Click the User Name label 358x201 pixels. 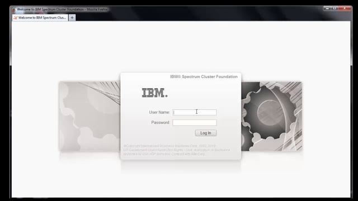tap(159, 112)
